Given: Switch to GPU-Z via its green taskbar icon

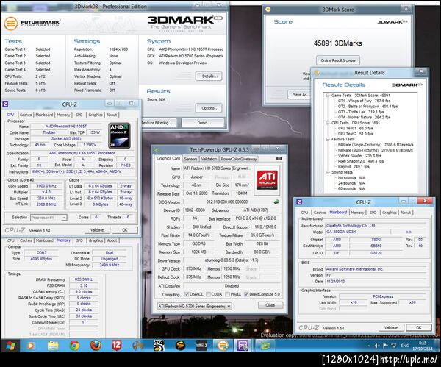Looking at the screenshot, I should coord(265,346).
